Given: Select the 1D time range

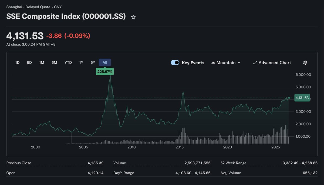Looking at the screenshot, I should [17, 62].
